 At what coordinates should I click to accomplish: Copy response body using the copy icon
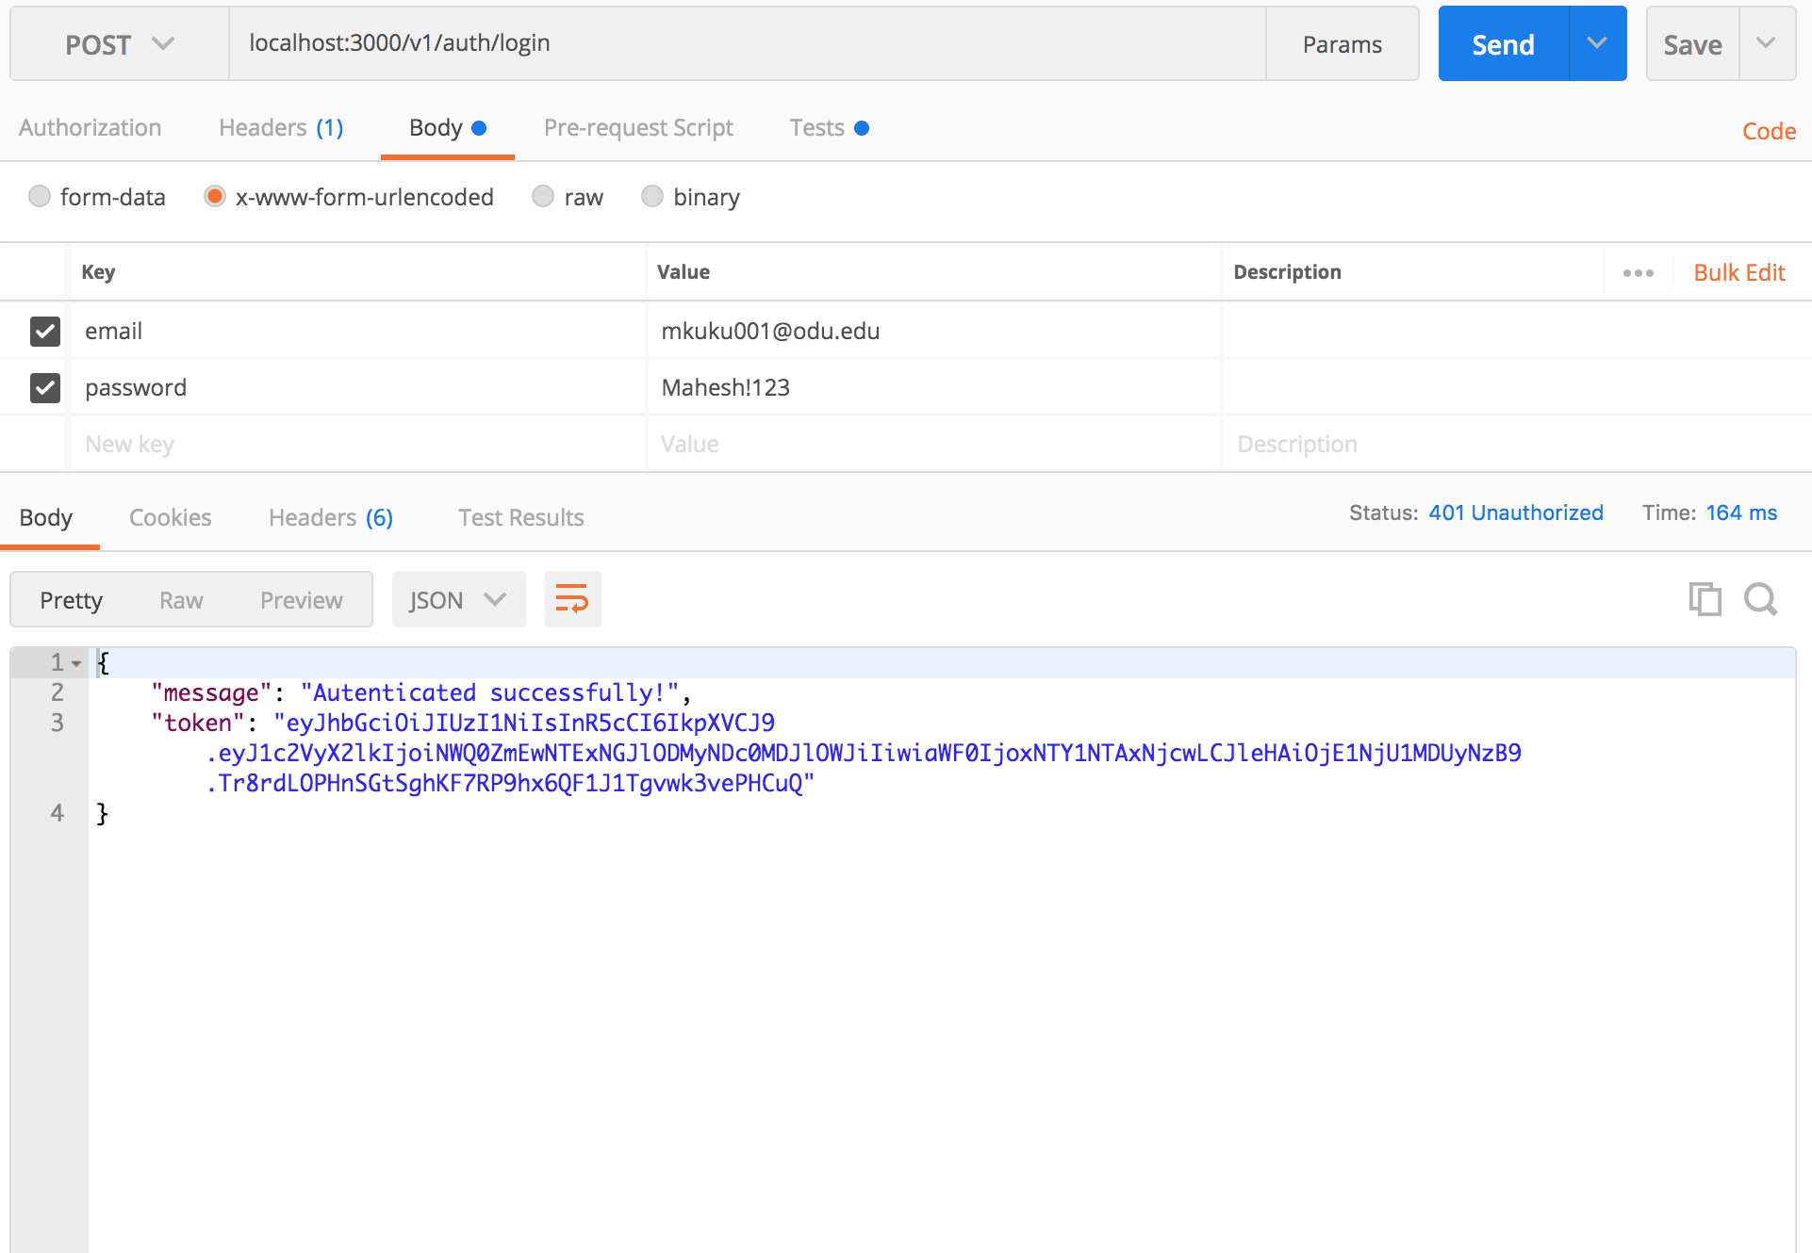[1705, 599]
